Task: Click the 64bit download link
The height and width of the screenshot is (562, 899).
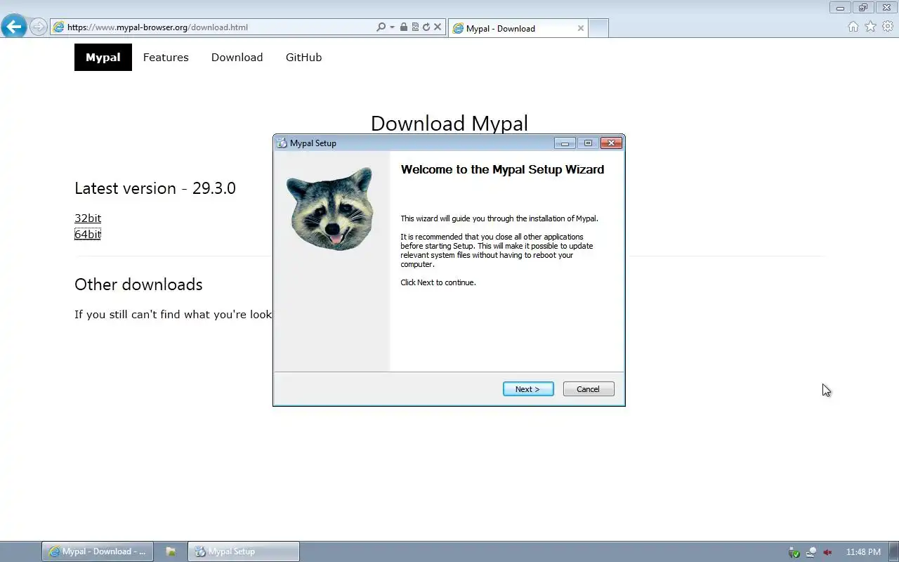Action: pos(88,234)
